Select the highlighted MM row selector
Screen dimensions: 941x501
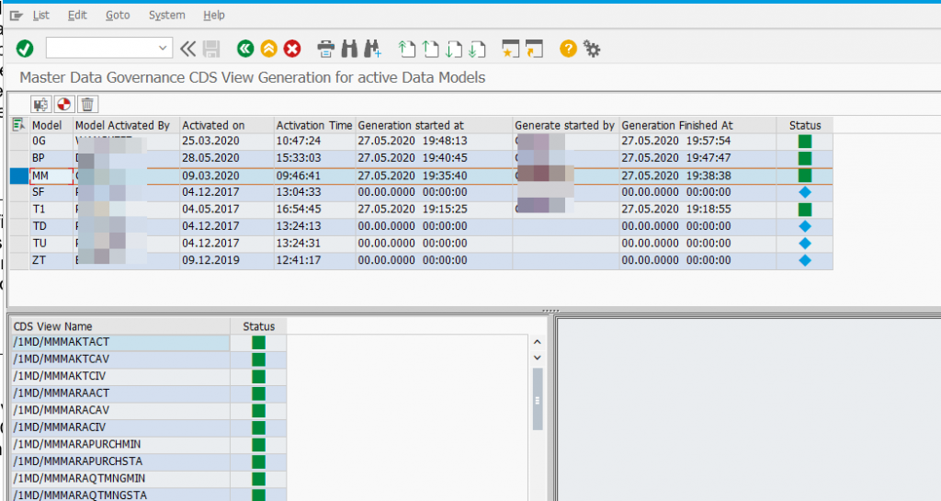[19, 176]
